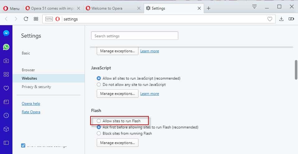Screen dimensions: 298x154
Task: Open Privacy & security section
Action: click(36, 87)
